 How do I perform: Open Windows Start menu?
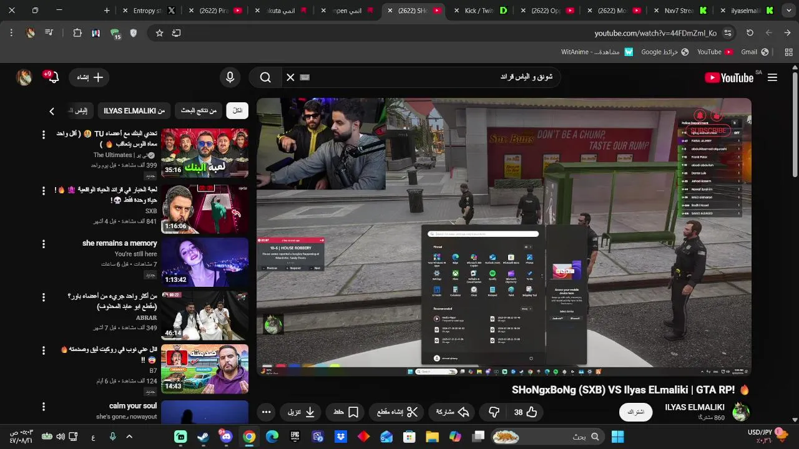617,437
